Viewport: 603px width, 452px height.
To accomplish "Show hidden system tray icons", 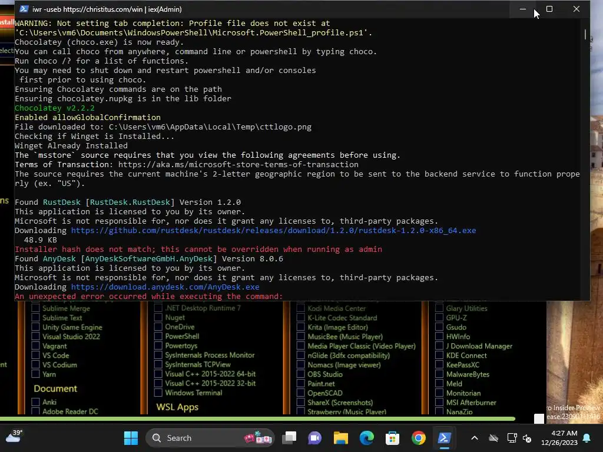I will (x=475, y=438).
